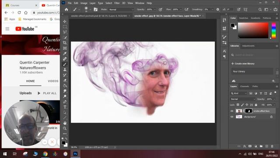Open Brush Preset picker dropdown arrow
The width and height of the screenshot is (280, 158).
[x=90, y=10]
